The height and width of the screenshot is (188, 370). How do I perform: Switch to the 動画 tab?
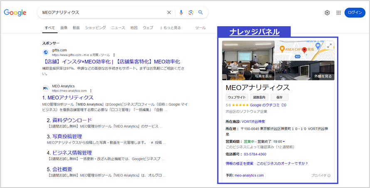pos(76,28)
